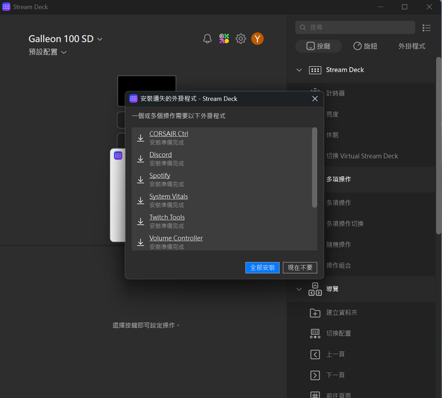Viewport: 442px width, 398px height.
Task: Click the 導覽 navigation category icon
Action: [315, 289]
